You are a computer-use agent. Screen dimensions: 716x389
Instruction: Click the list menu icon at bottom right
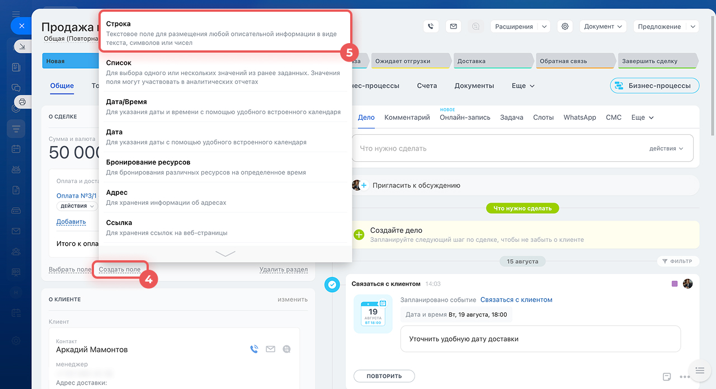pyautogui.click(x=699, y=370)
